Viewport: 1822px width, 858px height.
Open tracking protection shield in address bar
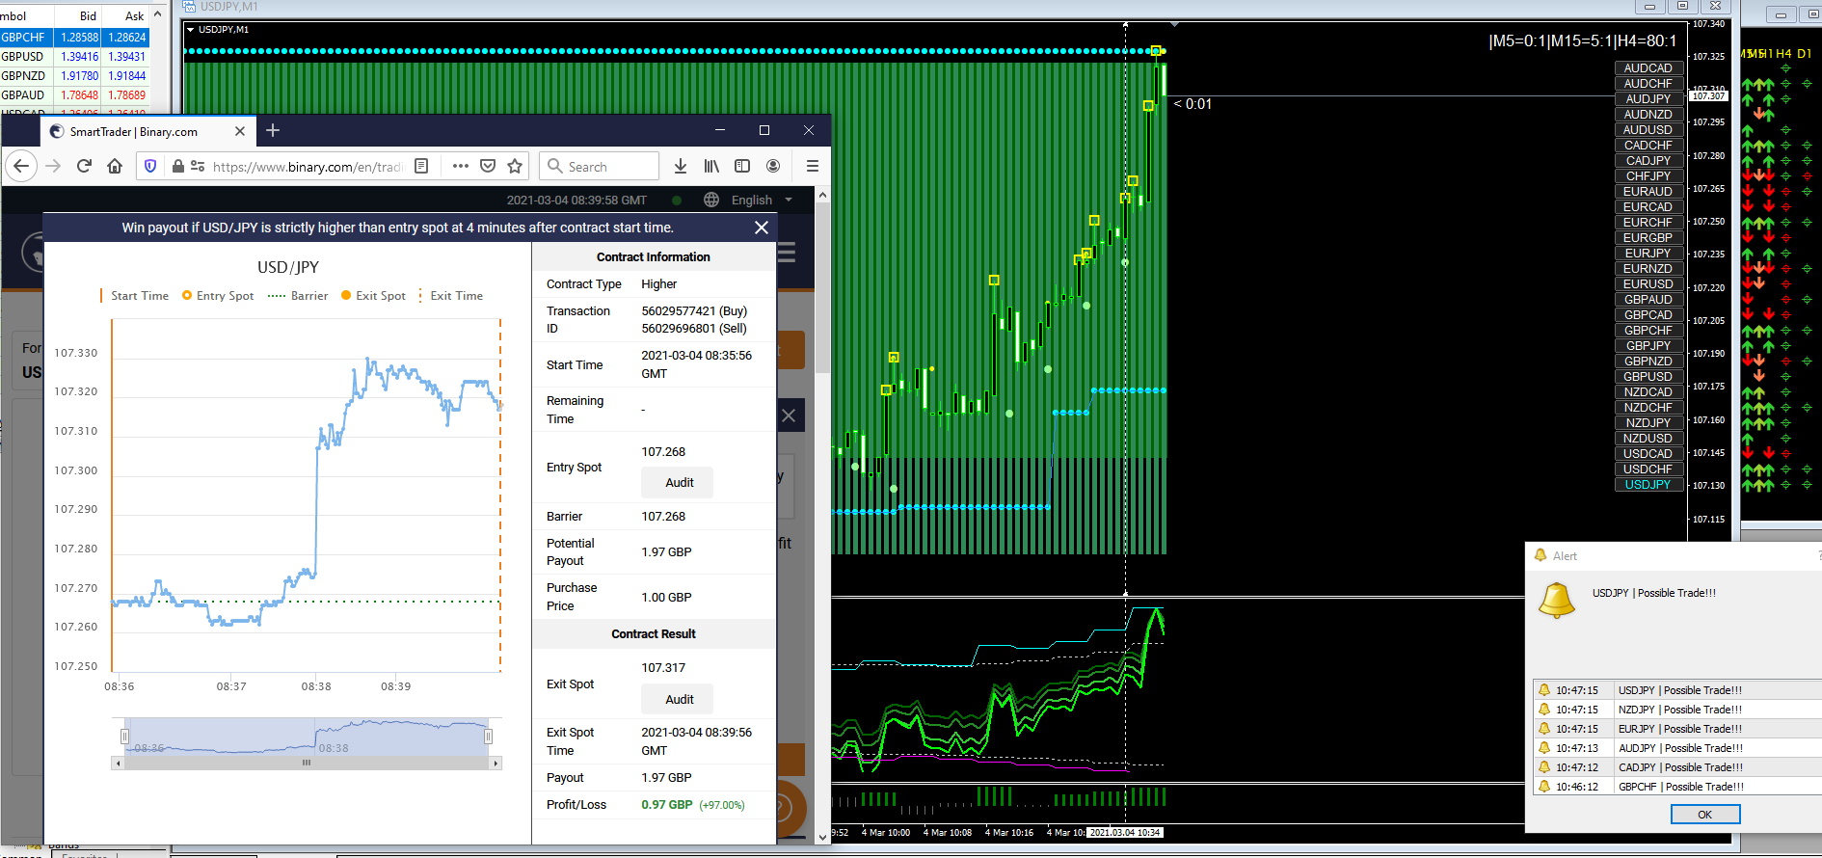coord(150,166)
